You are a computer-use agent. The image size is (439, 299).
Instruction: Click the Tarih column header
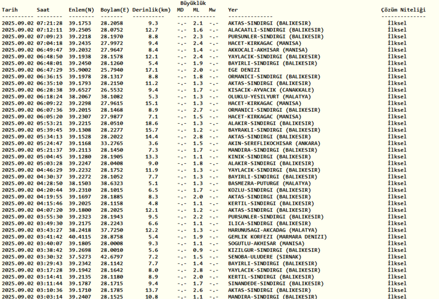click(9, 10)
